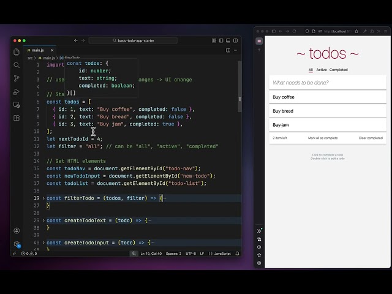This screenshot has width=392, height=294.
Task: Bookmark page with star icon
Action: (x=356, y=31)
